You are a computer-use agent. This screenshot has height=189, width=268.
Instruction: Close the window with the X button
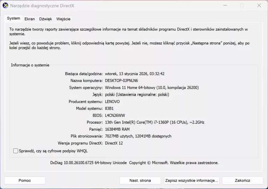point(259,6)
